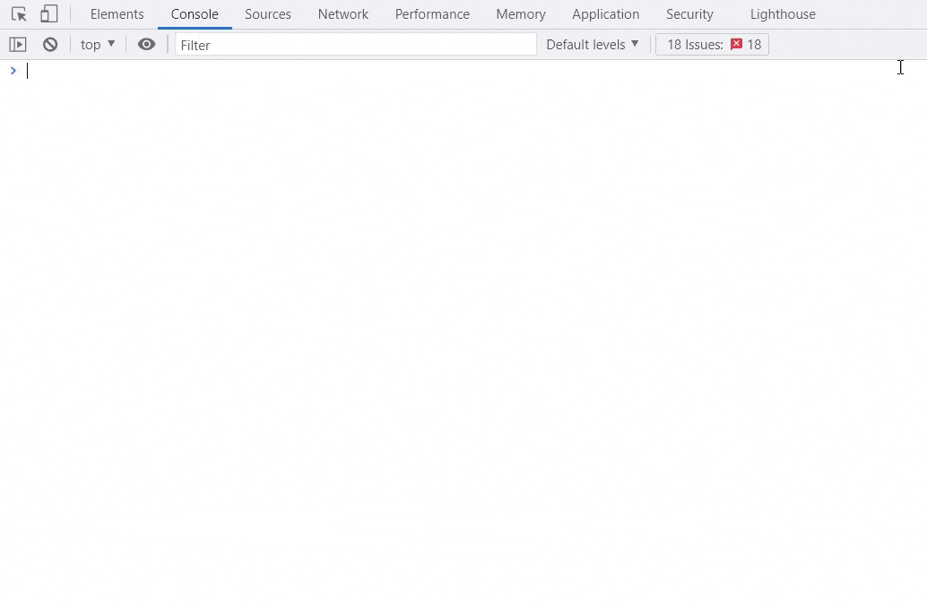Click the 18 Issues button
Image resolution: width=927 pixels, height=602 pixels.
pyautogui.click(x=712, y=44)
